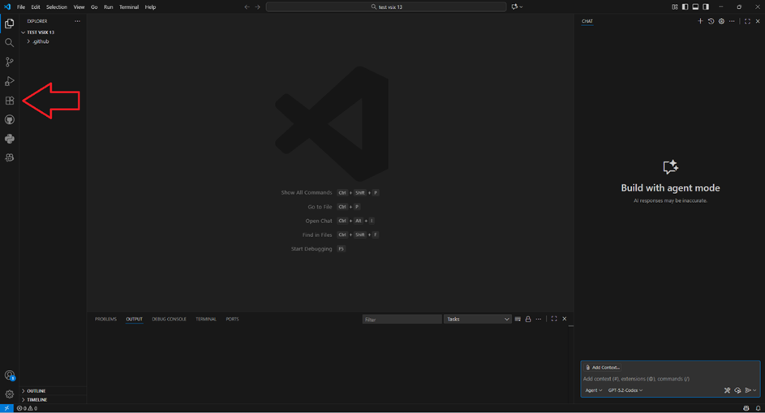Open the Source Control view
This screenshot has width=765, height=413.
click(9, 62)
